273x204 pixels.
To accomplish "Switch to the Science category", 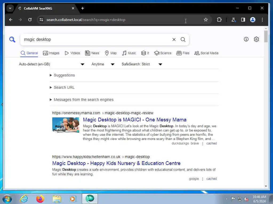I will click(x=163, y=53).
